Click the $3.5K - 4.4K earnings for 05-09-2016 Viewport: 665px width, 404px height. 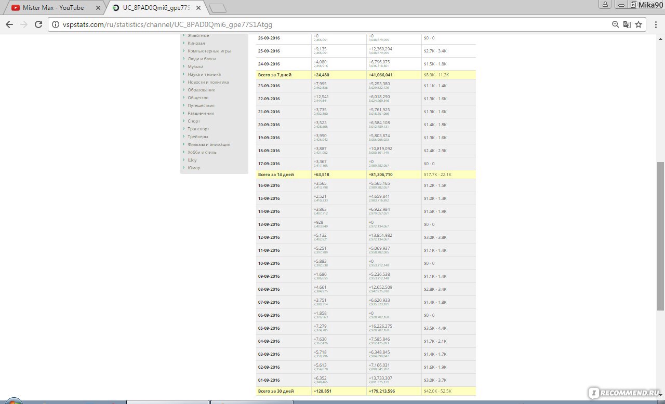435,328
